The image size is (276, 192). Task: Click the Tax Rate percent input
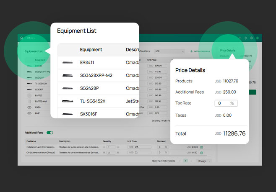coord(226,103)
